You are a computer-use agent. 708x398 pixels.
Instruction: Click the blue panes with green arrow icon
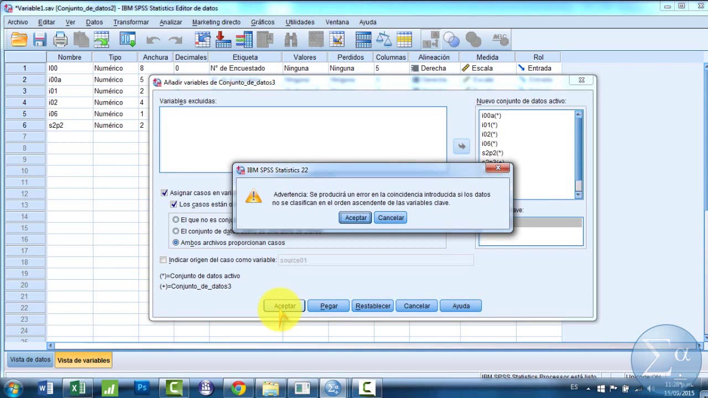(128, 39)
